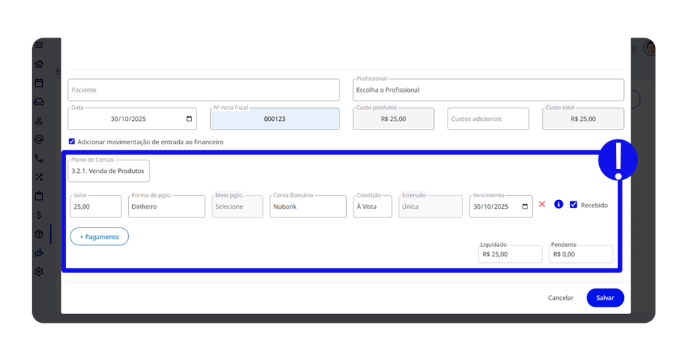The height and width of the screenshot is (361, 687).
Task: Open the Plano de Contas dropdown
Action: coord(109,171)
